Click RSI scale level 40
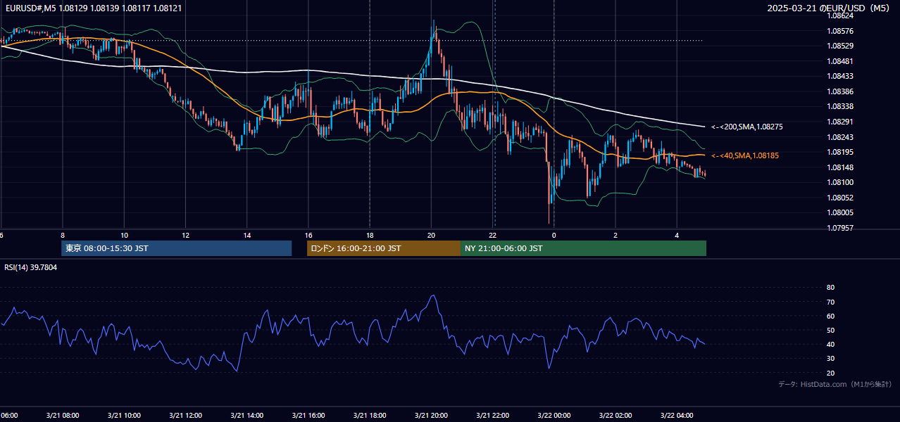This screenshot has height=422, width=900. point(830,344)
